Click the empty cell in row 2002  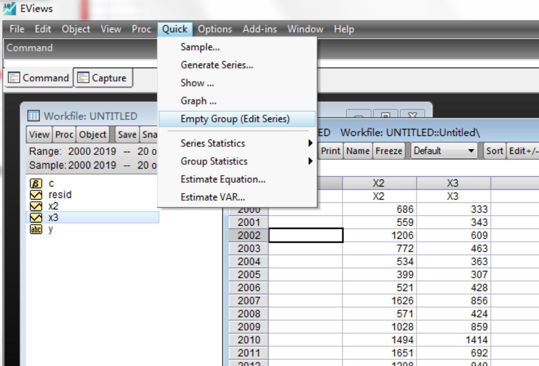305,235
